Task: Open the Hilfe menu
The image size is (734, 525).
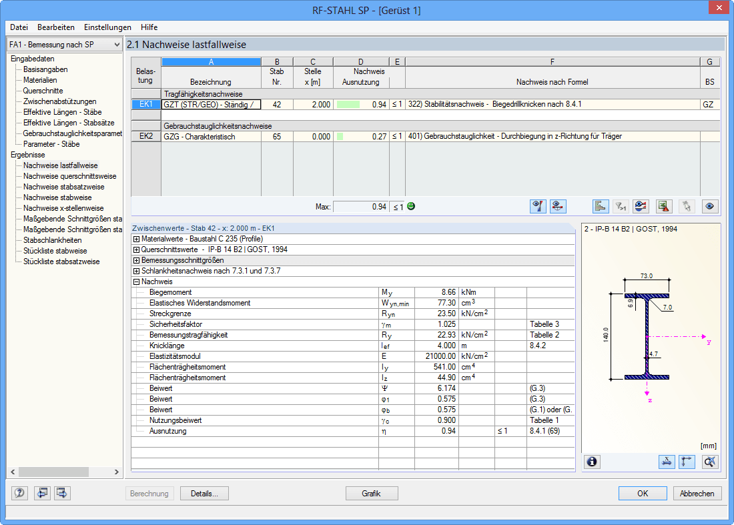Action: (149, 27)
